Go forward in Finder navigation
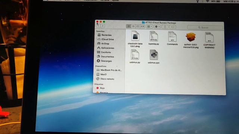 pos(103,26)
